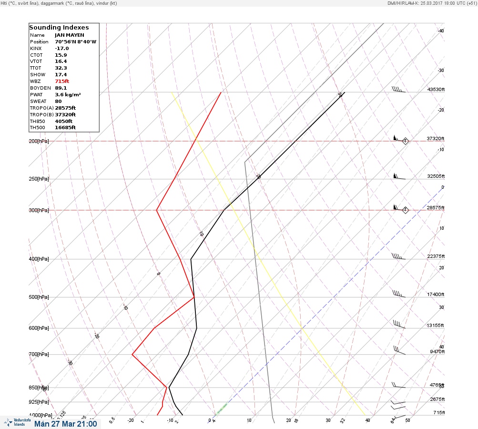Click the wind barb at 17400ft

pos(399,294)
